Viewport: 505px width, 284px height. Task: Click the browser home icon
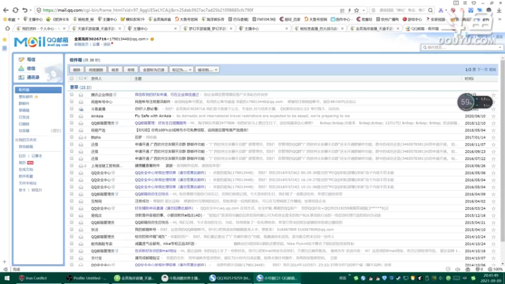point(8,28)
